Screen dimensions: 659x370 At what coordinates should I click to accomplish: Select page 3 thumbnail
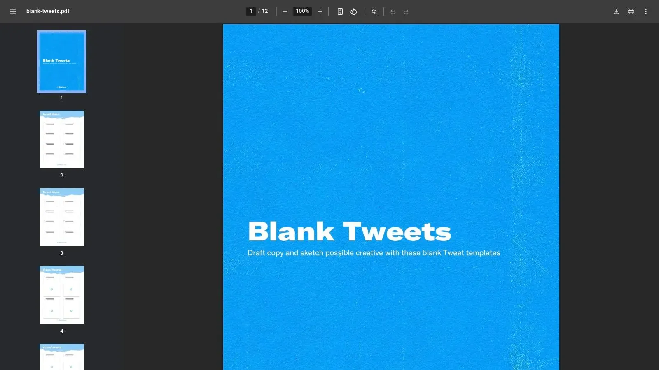[62, 217]
